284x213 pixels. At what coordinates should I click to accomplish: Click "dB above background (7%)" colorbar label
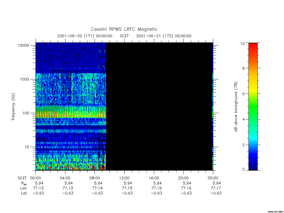(x=236, y=107)
